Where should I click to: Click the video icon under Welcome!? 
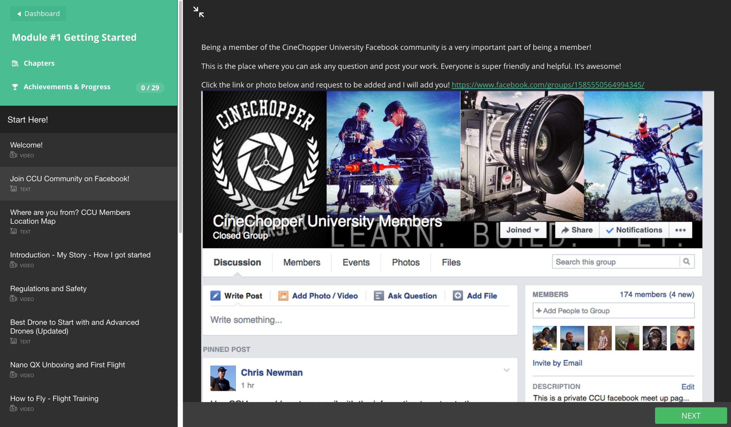[13, 155]
